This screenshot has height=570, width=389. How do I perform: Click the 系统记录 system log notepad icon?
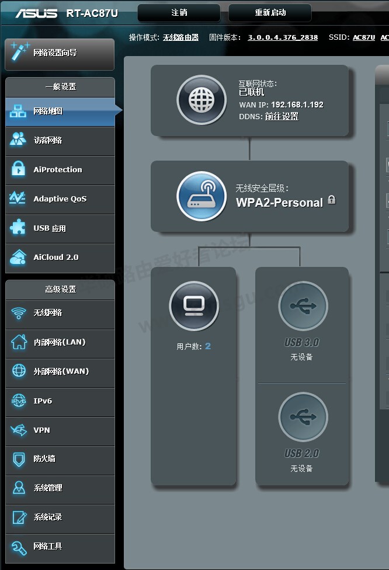(19, 517)
